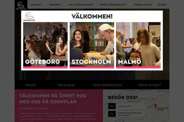Choose the Stockholm campus image
Screen dimensions: 184x122
coord(92,45)
